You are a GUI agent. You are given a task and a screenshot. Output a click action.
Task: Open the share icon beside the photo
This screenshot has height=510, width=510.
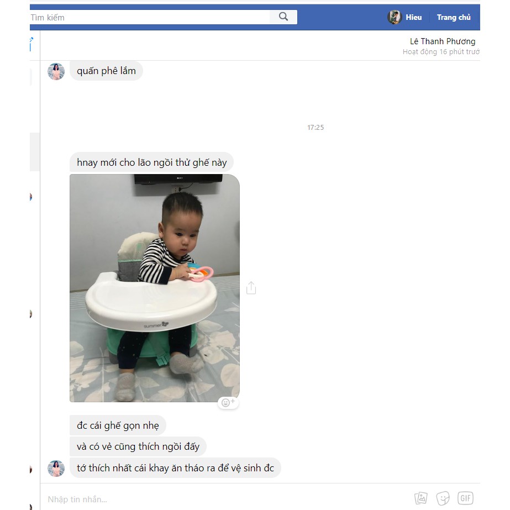(x=251, y=288)
